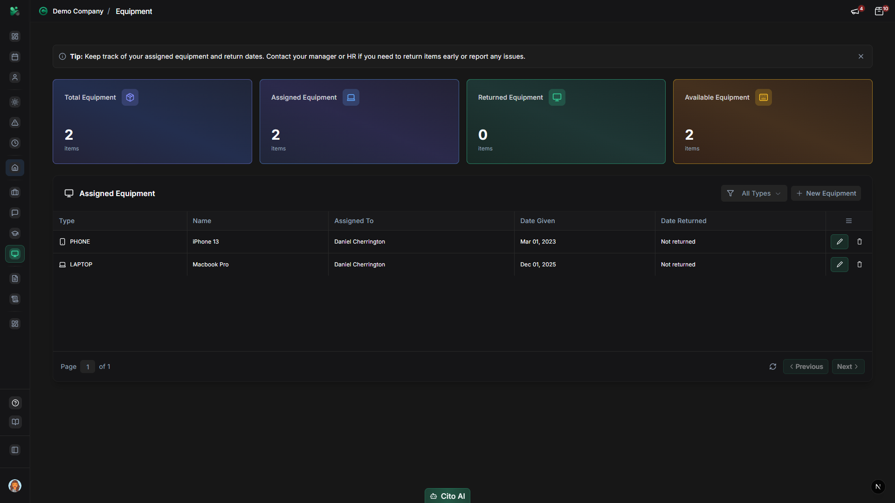This screenshot has width=895, height=503.
Task: Expand the Demo Company breadcrumb
Action: [78, 11]
